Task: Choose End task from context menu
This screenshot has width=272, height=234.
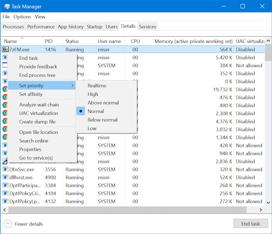Action: tap(29, 58)
